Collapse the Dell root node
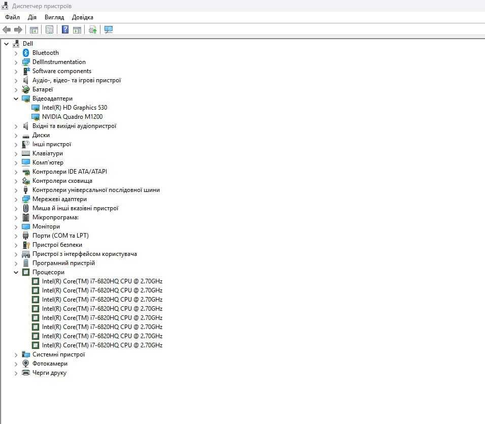 coord(6,44)
